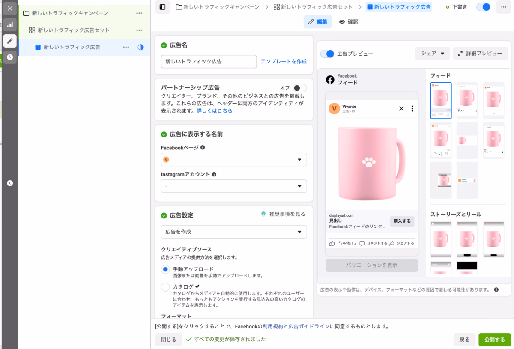Open three-dot menu for 新しいトラフィックキャンペーン

click(139, 13)
